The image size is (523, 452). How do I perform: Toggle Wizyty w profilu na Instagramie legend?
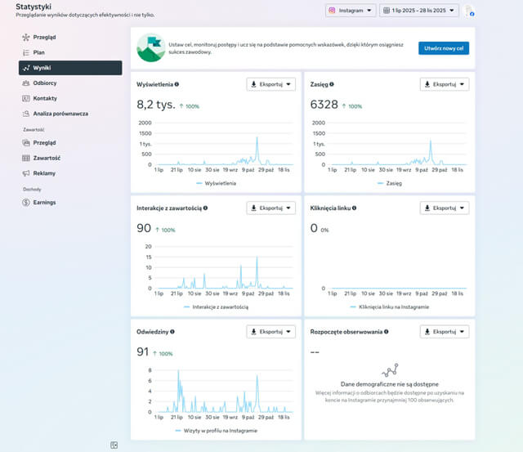(217, 430)
